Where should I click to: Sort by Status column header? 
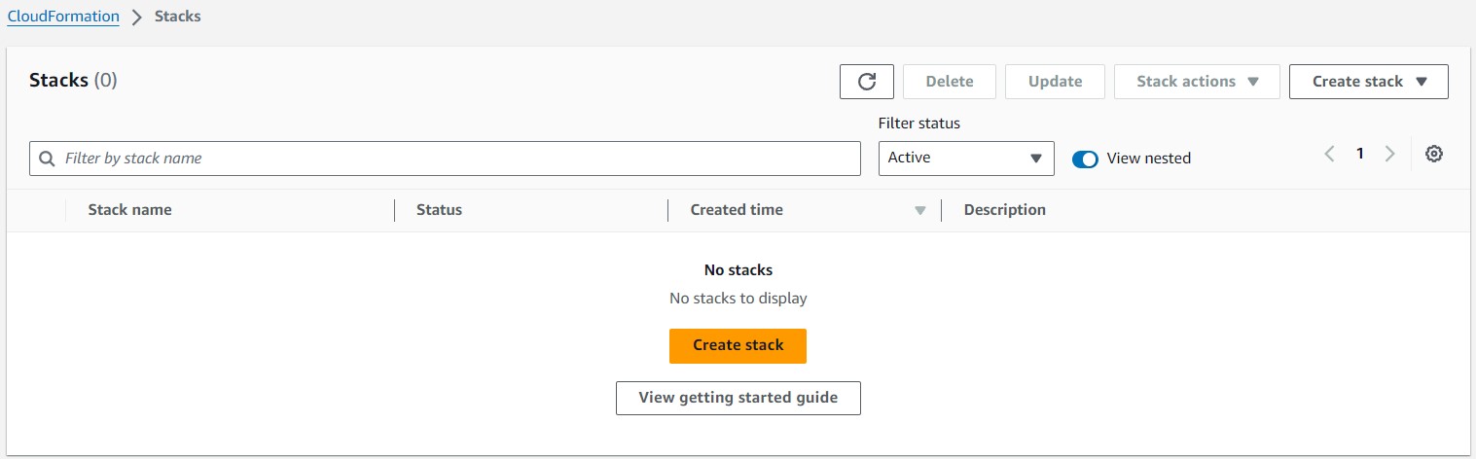(x=439, y=210)
